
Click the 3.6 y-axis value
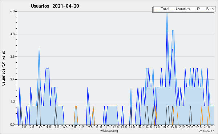click(x=12, y=56)
